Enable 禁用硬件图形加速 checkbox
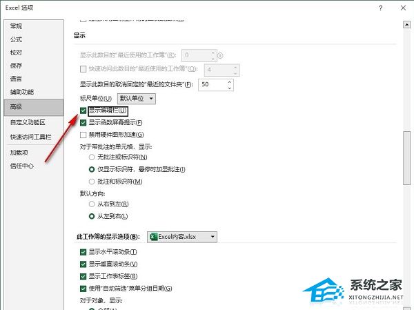414x310 pixels. click(x=83, y=135)
